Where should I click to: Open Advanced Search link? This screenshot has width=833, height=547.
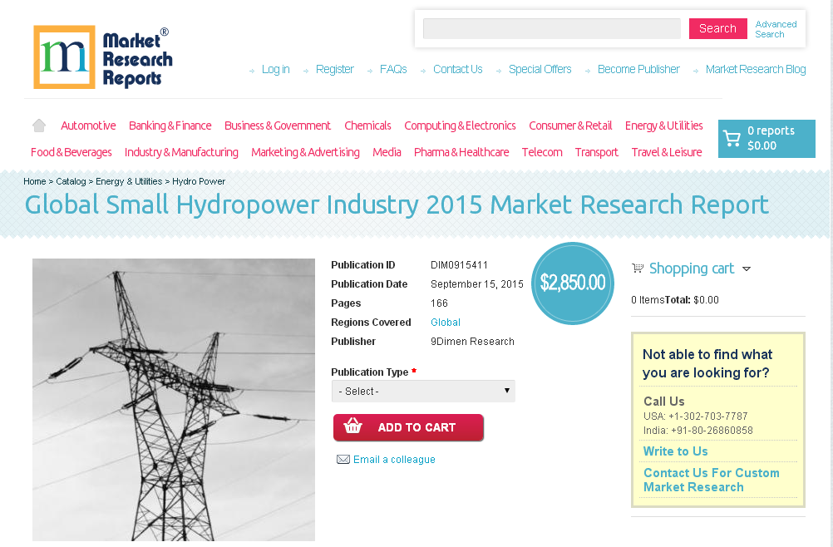(x=776, y=29)
